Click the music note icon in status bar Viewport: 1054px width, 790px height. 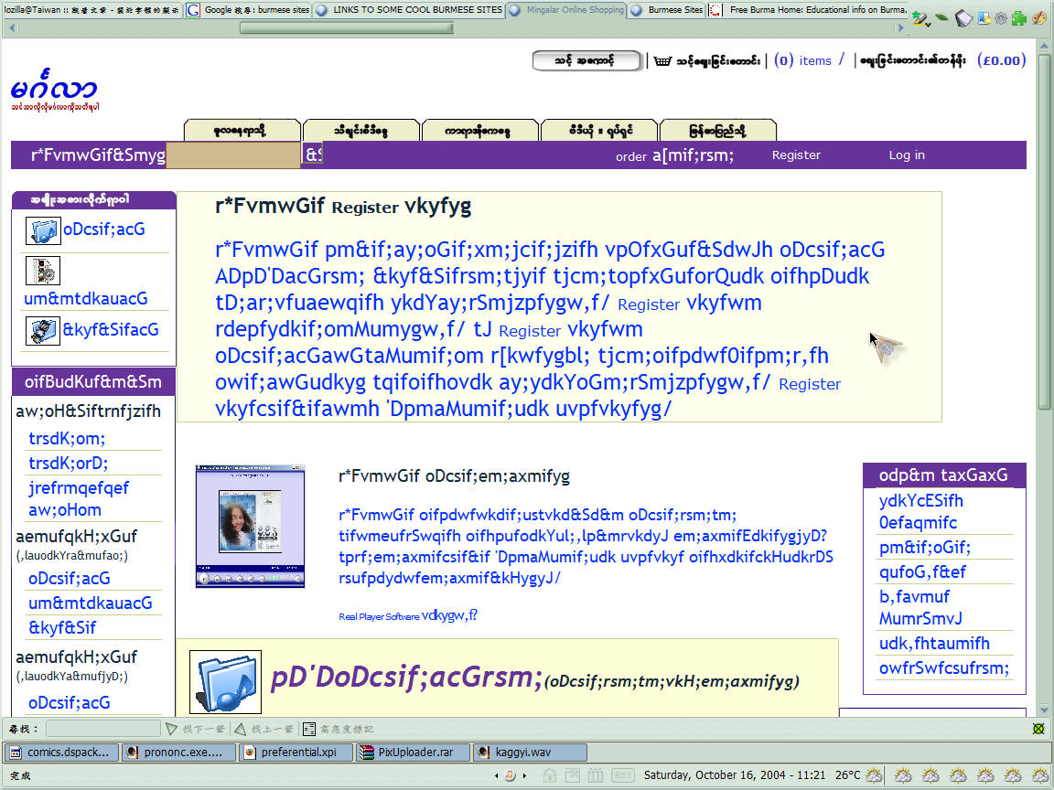click(x=511, y=775)
